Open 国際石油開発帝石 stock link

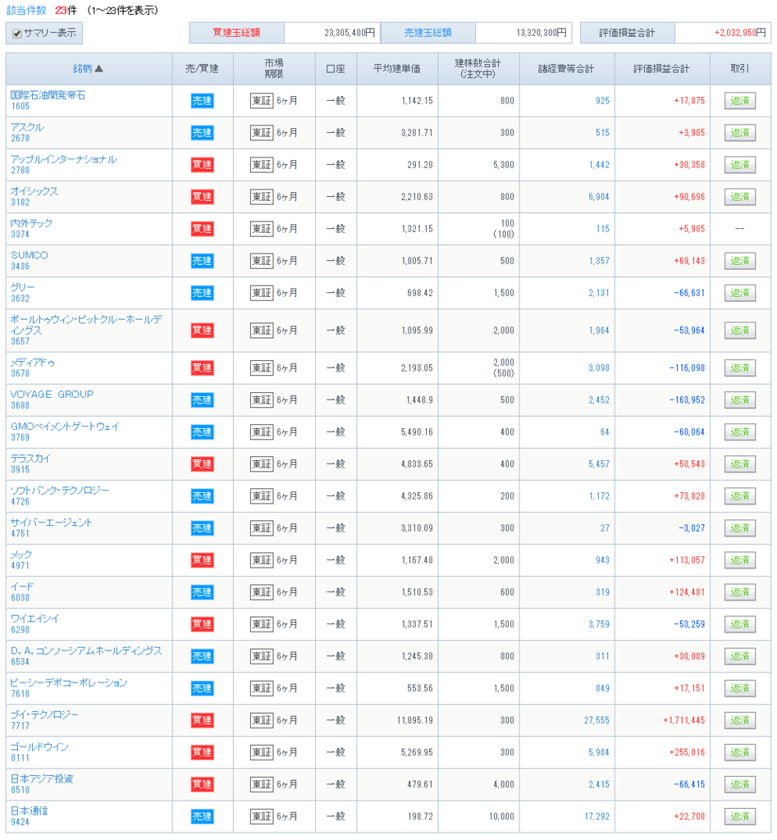(x=48, y=95)
